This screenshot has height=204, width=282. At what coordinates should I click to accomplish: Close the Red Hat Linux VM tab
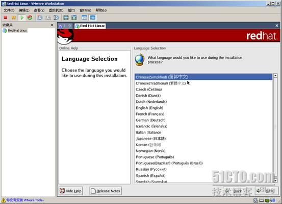(x=277, y=26)
